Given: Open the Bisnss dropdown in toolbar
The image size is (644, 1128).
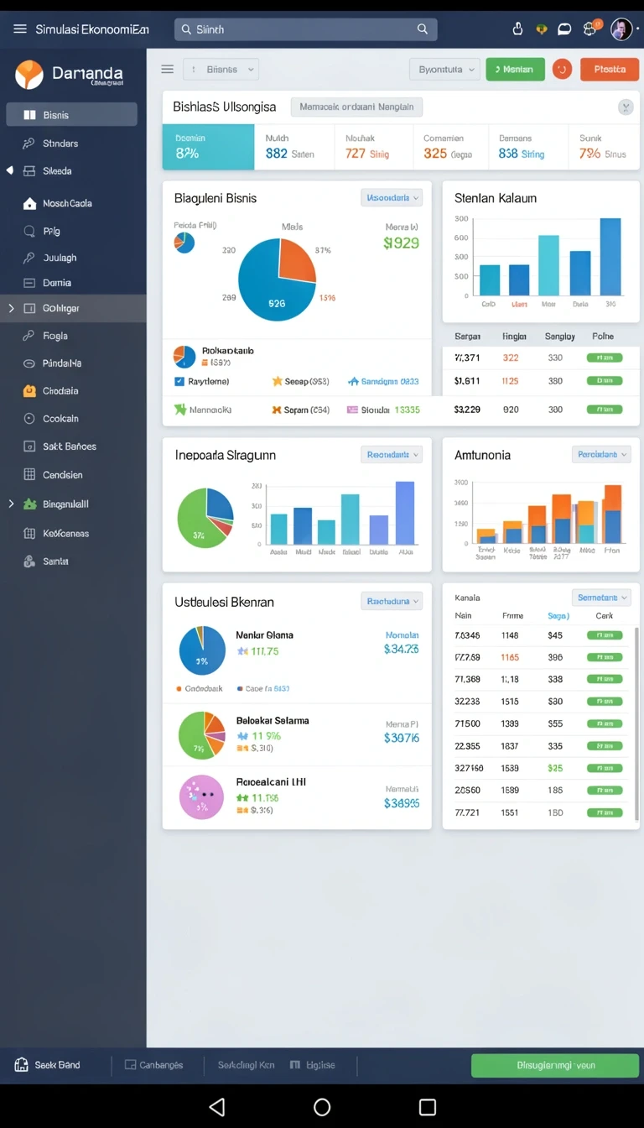Looking at the screenshot, I should tap(221, 70).
